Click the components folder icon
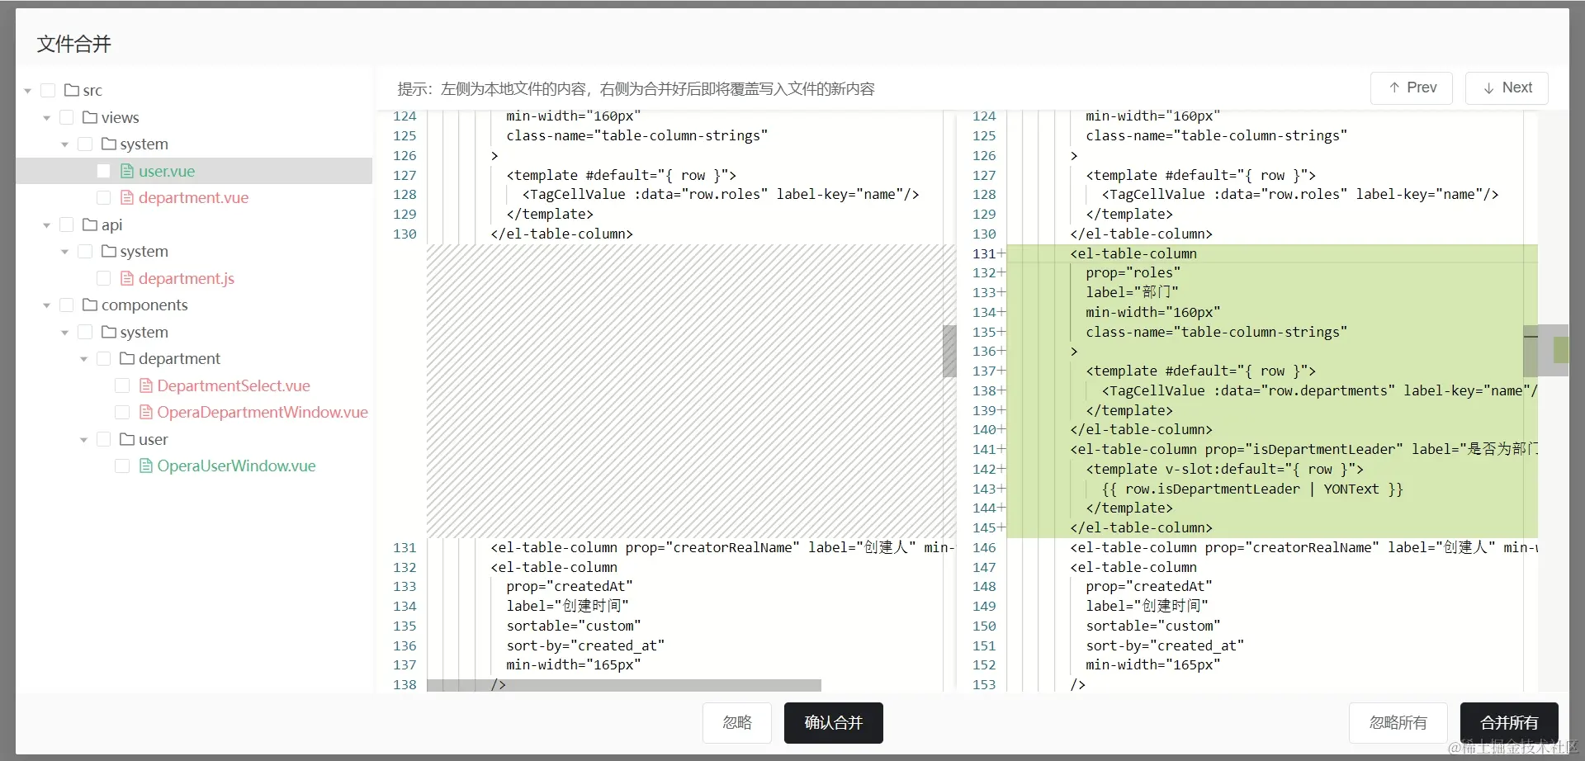Viewport: 1585px width, 761px height. click(90, 305)
